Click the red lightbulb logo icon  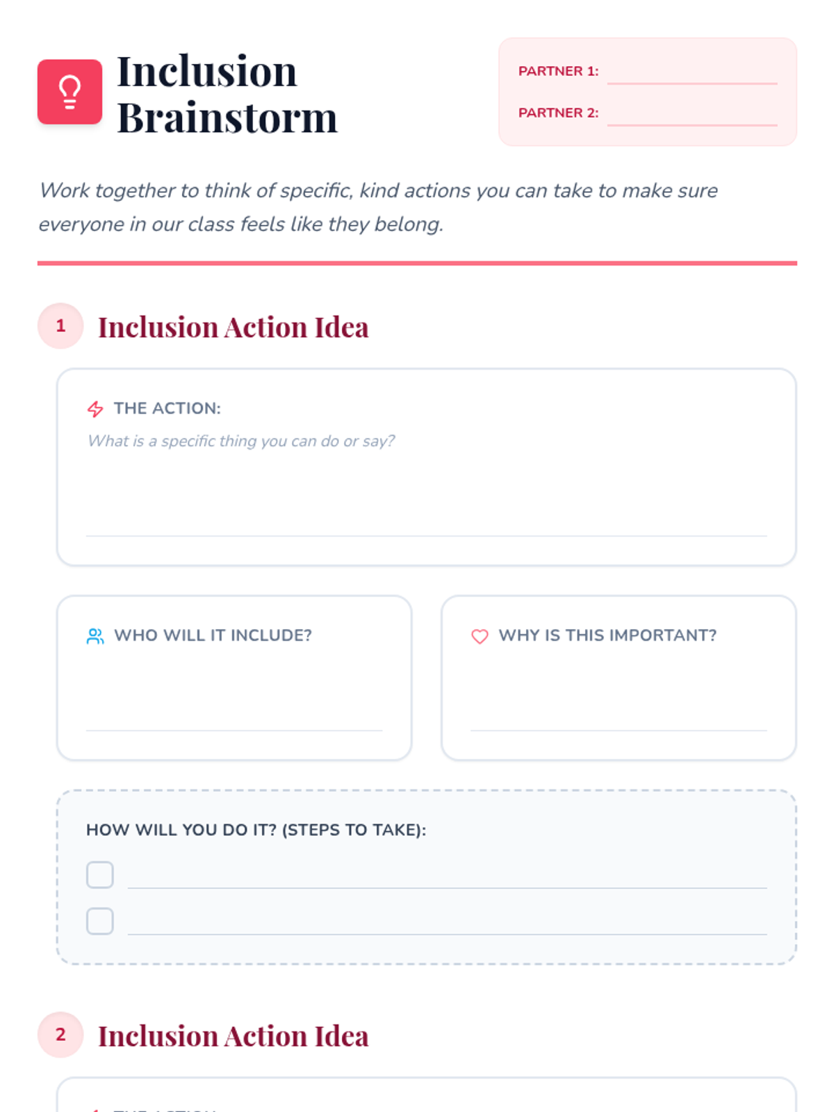[x=69, y=92]
